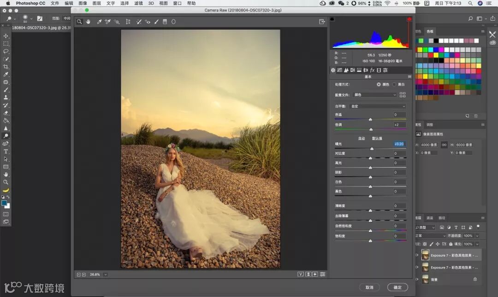Image resolution: width=498 pixels, height=297 pixels.
Task: Zoom out using the minus button
Action: pos(78,274)
